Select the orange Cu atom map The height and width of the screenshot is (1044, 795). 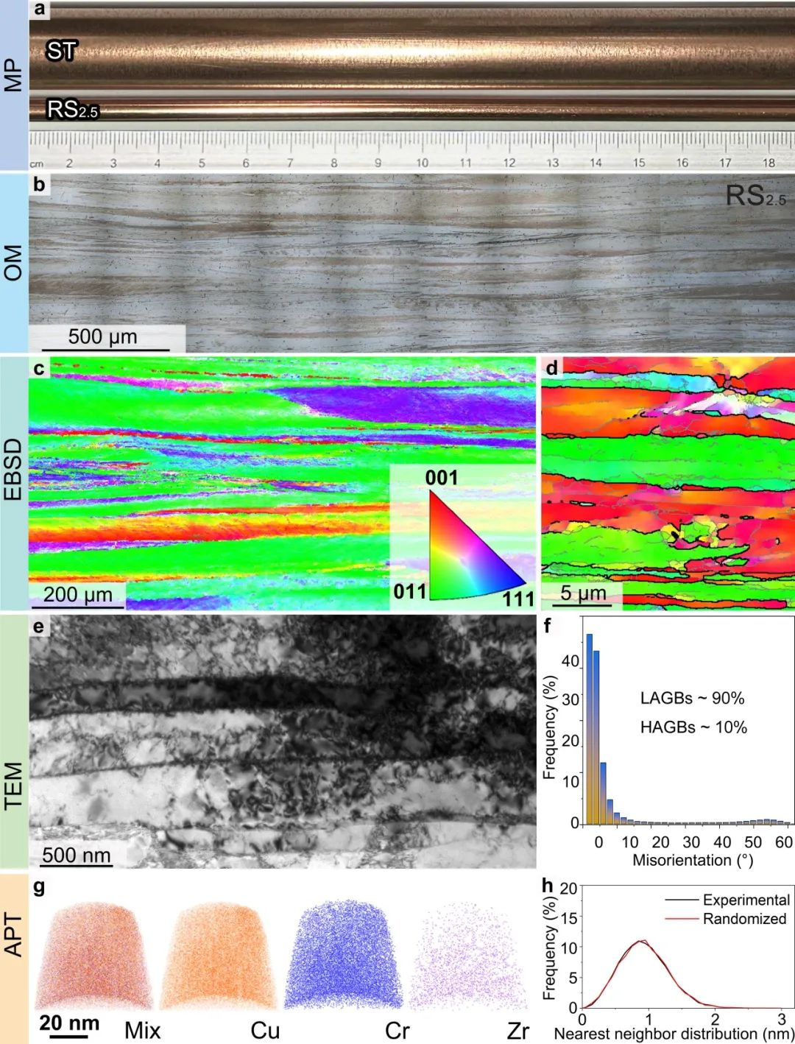(219, 956)
